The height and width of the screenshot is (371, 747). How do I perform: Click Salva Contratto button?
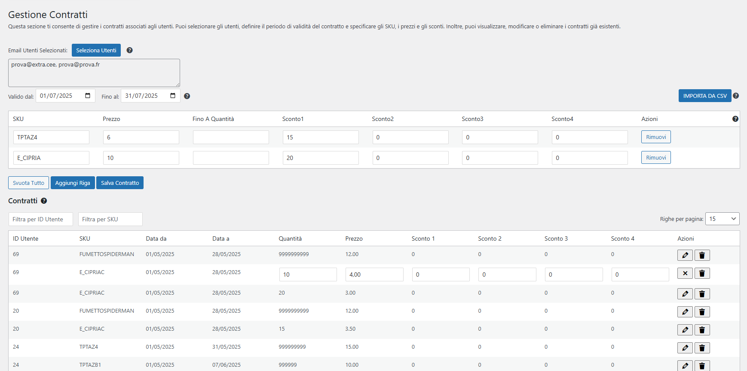point(120,183)
